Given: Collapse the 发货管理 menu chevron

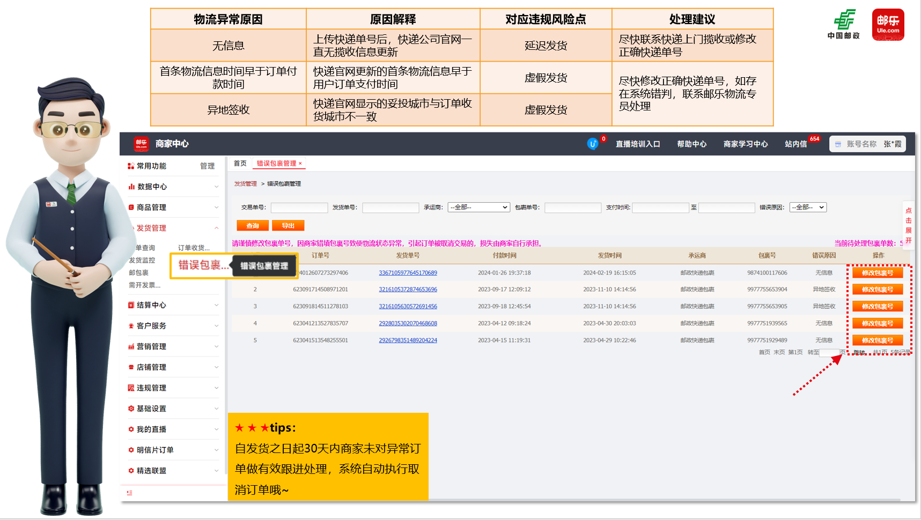Looking at the screenshot, I should coord(217,228).
